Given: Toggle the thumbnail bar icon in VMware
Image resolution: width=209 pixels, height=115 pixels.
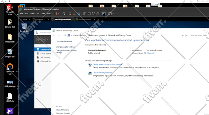Looking at the screenshot, I should click(89, 14).
